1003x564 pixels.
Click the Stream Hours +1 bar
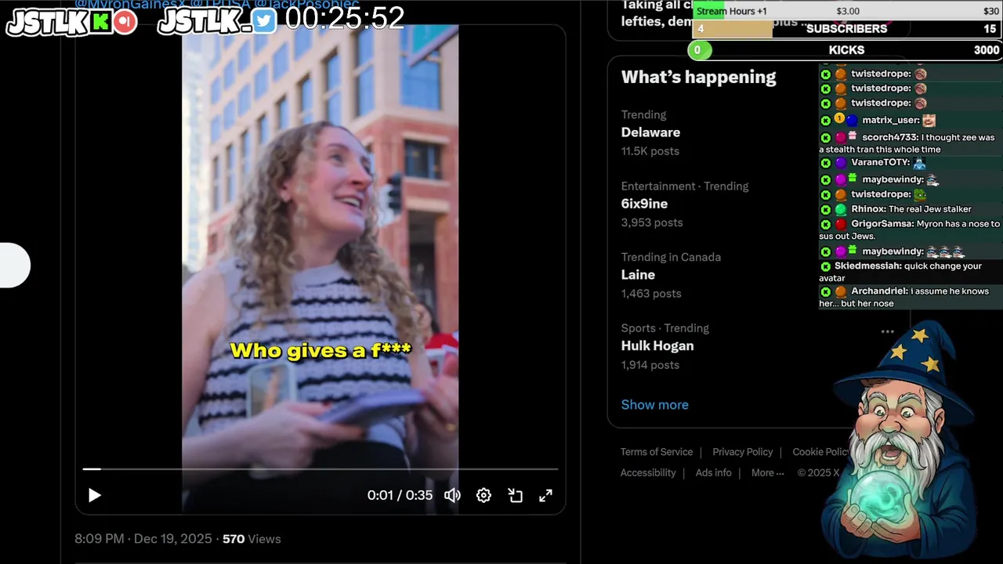pos(847,11)
